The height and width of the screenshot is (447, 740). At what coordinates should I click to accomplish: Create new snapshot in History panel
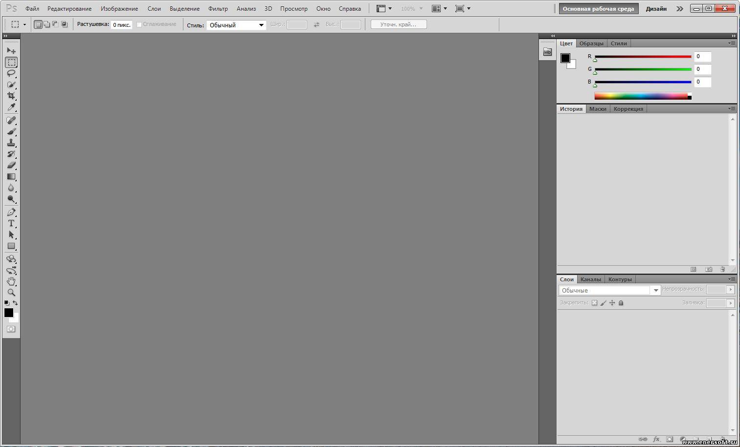pos(709,269)
